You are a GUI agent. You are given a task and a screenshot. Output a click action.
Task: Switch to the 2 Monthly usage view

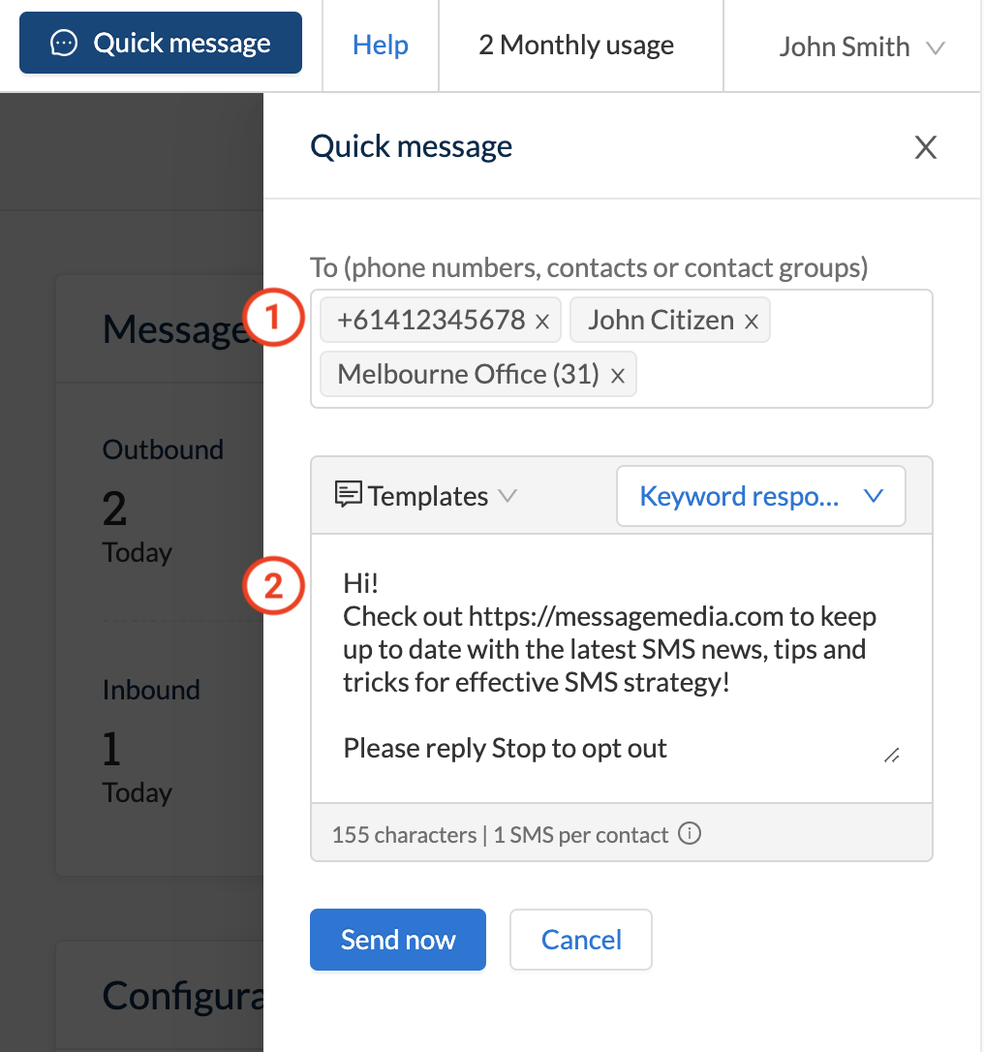(574, 45)
